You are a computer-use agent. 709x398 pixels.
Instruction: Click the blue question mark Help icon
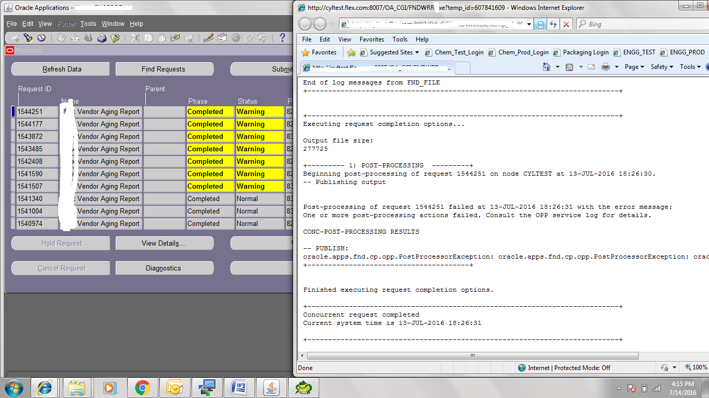coord(282,37)
